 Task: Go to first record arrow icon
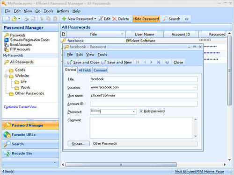tap(138, 62)
